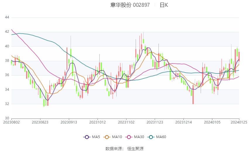249x151 pixels.
Task: Toggle the MA30 legend series
Action: [x=135, y=137]
